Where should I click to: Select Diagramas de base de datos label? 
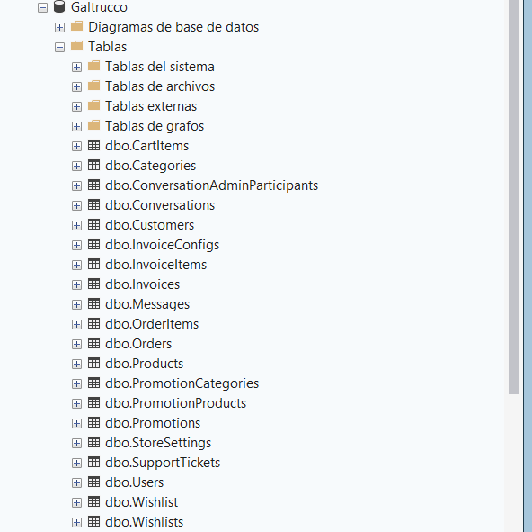(173, 27)
